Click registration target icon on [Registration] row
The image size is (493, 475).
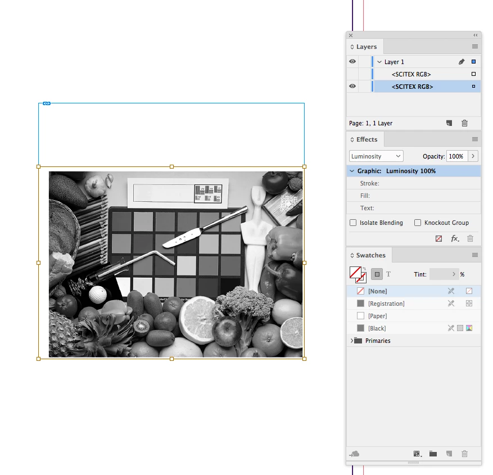(x=469, y=304)
